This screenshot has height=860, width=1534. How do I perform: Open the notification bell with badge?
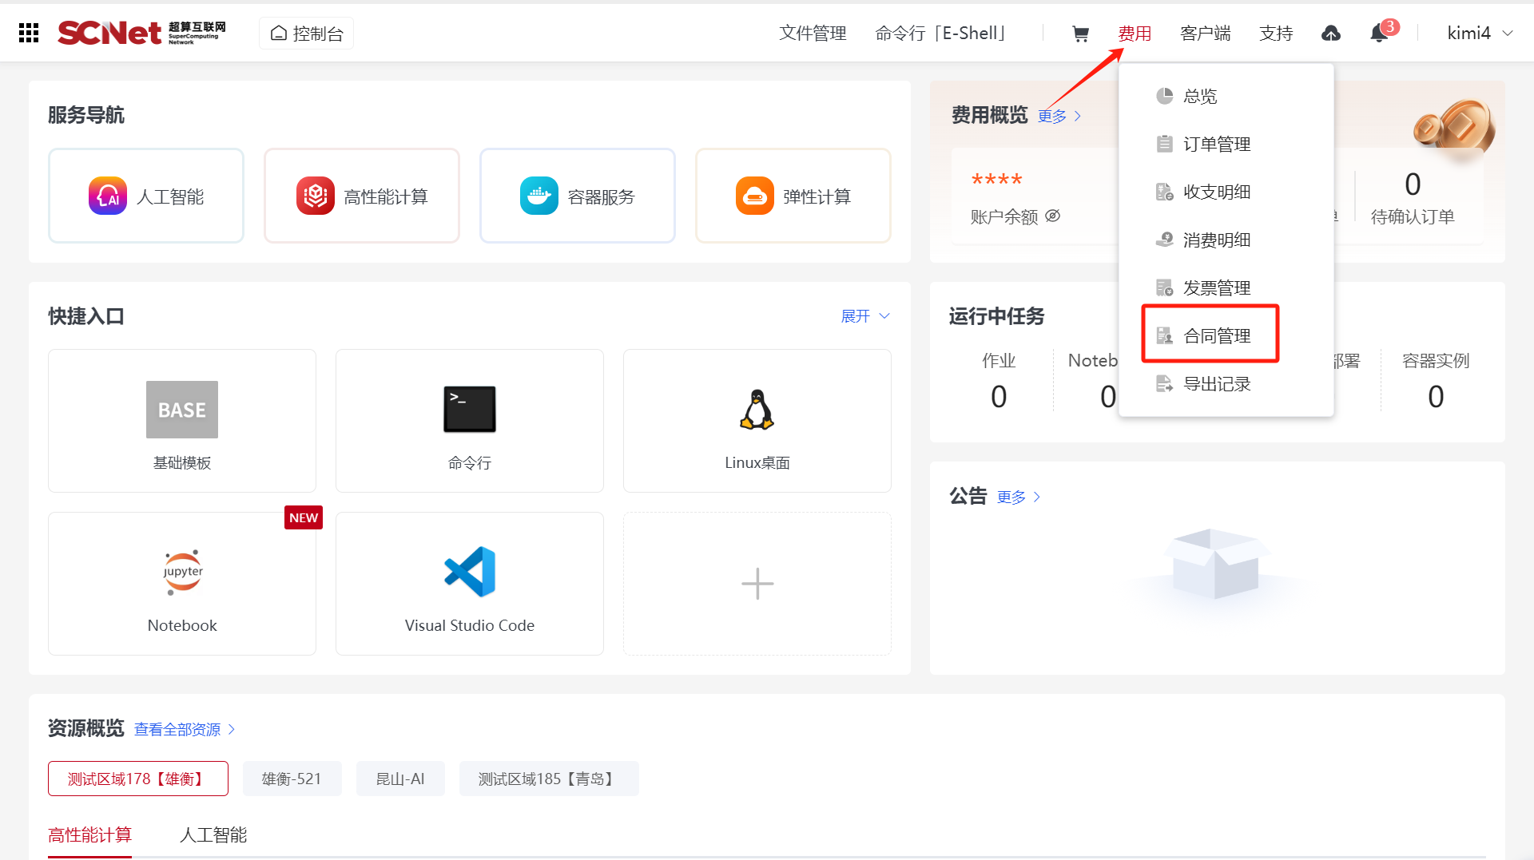[x=1379, y=34]
